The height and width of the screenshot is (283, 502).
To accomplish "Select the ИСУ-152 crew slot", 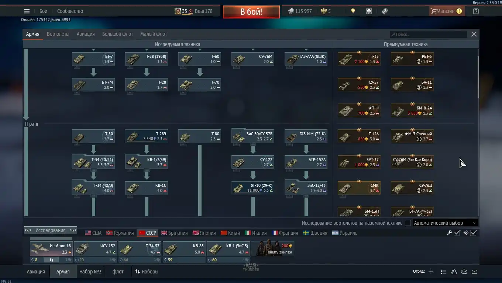I will point(95,249).
